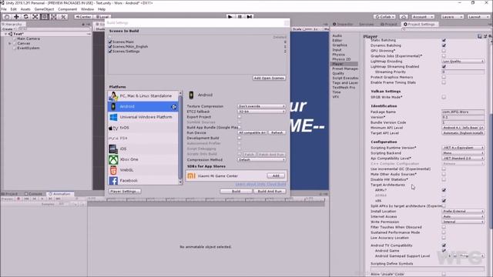Select the combined Transform tool
Image resolution: width=493 pixels, height=277 pixels.
[54, 17]
